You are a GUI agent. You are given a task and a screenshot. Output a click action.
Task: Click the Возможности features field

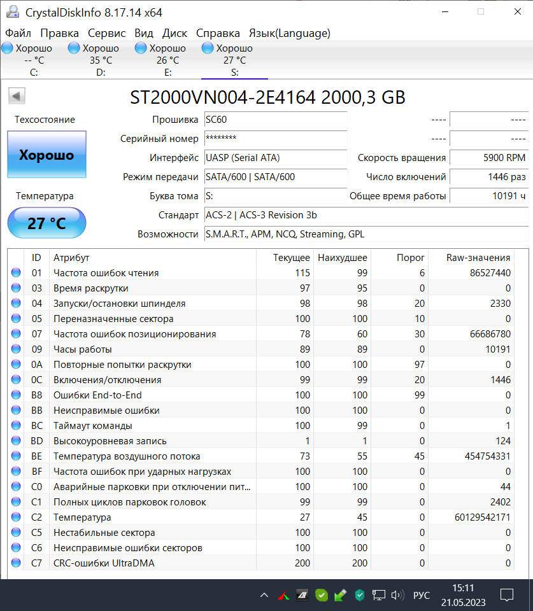(367, 234)
